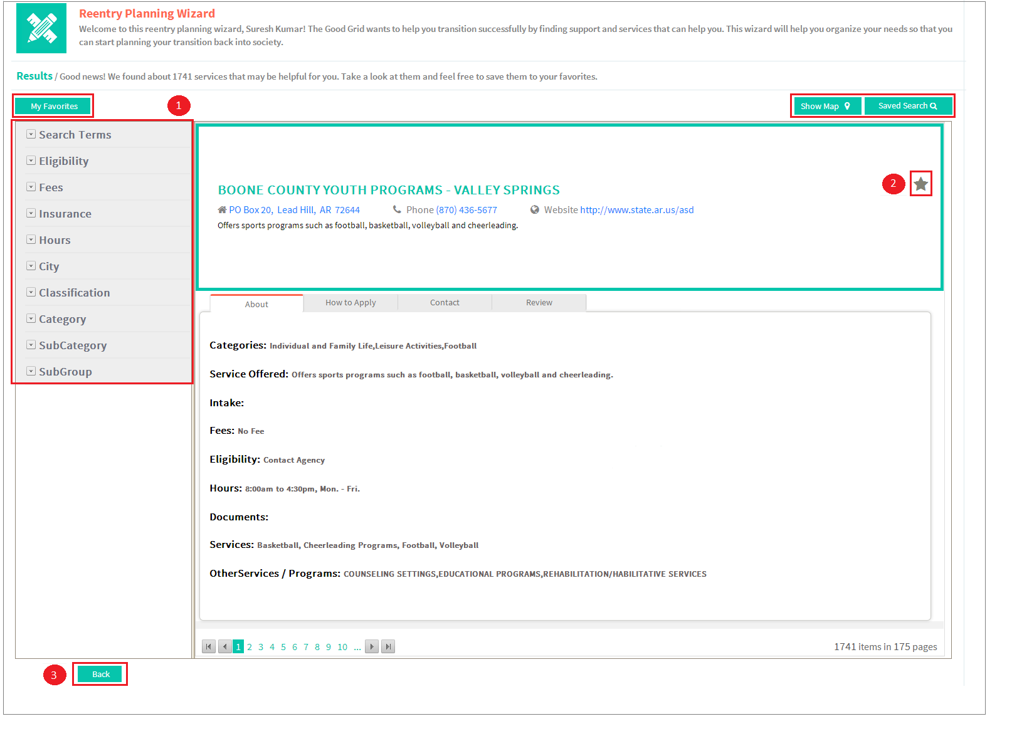This screenshot has height=736, width=1012.
Task: Click the 'Fees: No Fee' line
Action: [237, 431]
